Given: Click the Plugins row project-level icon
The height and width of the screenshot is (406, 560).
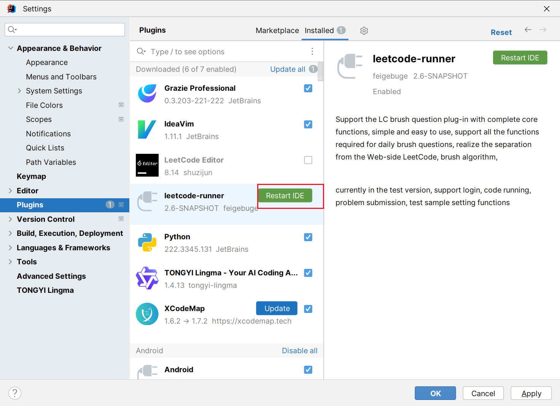Looking at the screenshot, I should (121, 205).
